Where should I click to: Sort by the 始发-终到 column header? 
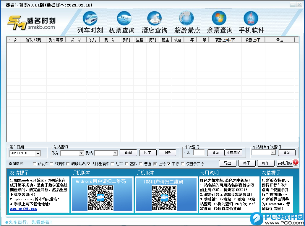coord(33,40)
